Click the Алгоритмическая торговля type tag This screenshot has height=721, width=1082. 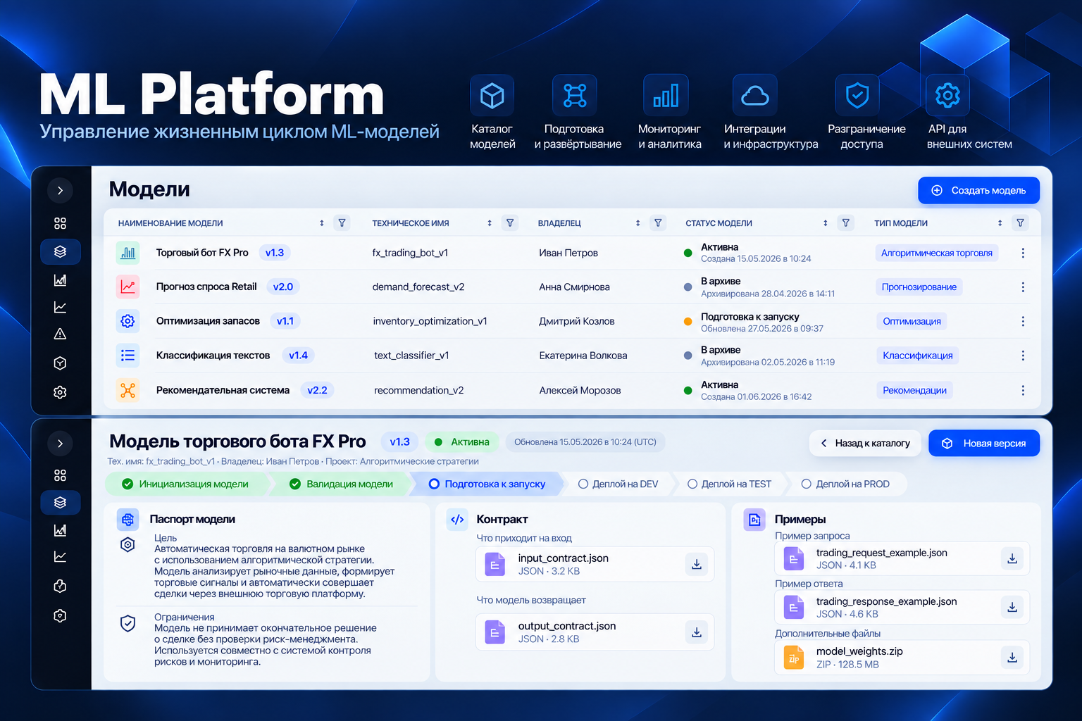(x=937, y=253)
